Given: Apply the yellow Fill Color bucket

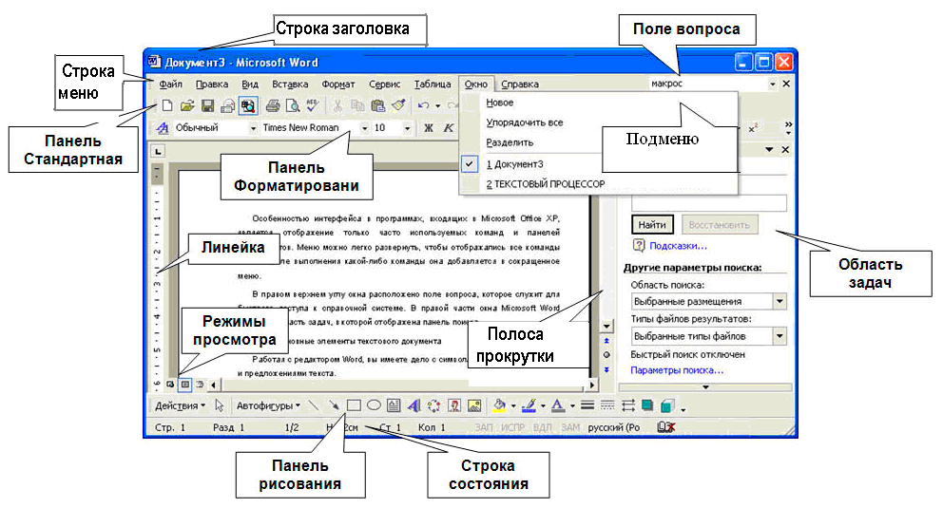Looking at the screenshot, I should 499,405.
